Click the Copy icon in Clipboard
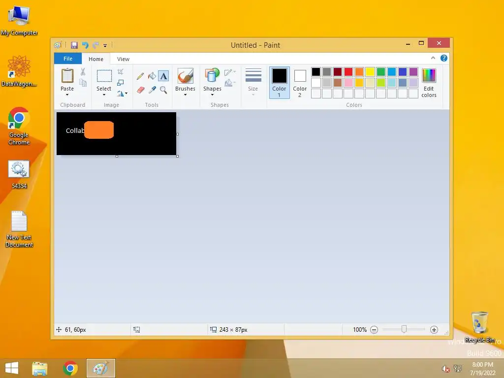 (x=83, y=83)
